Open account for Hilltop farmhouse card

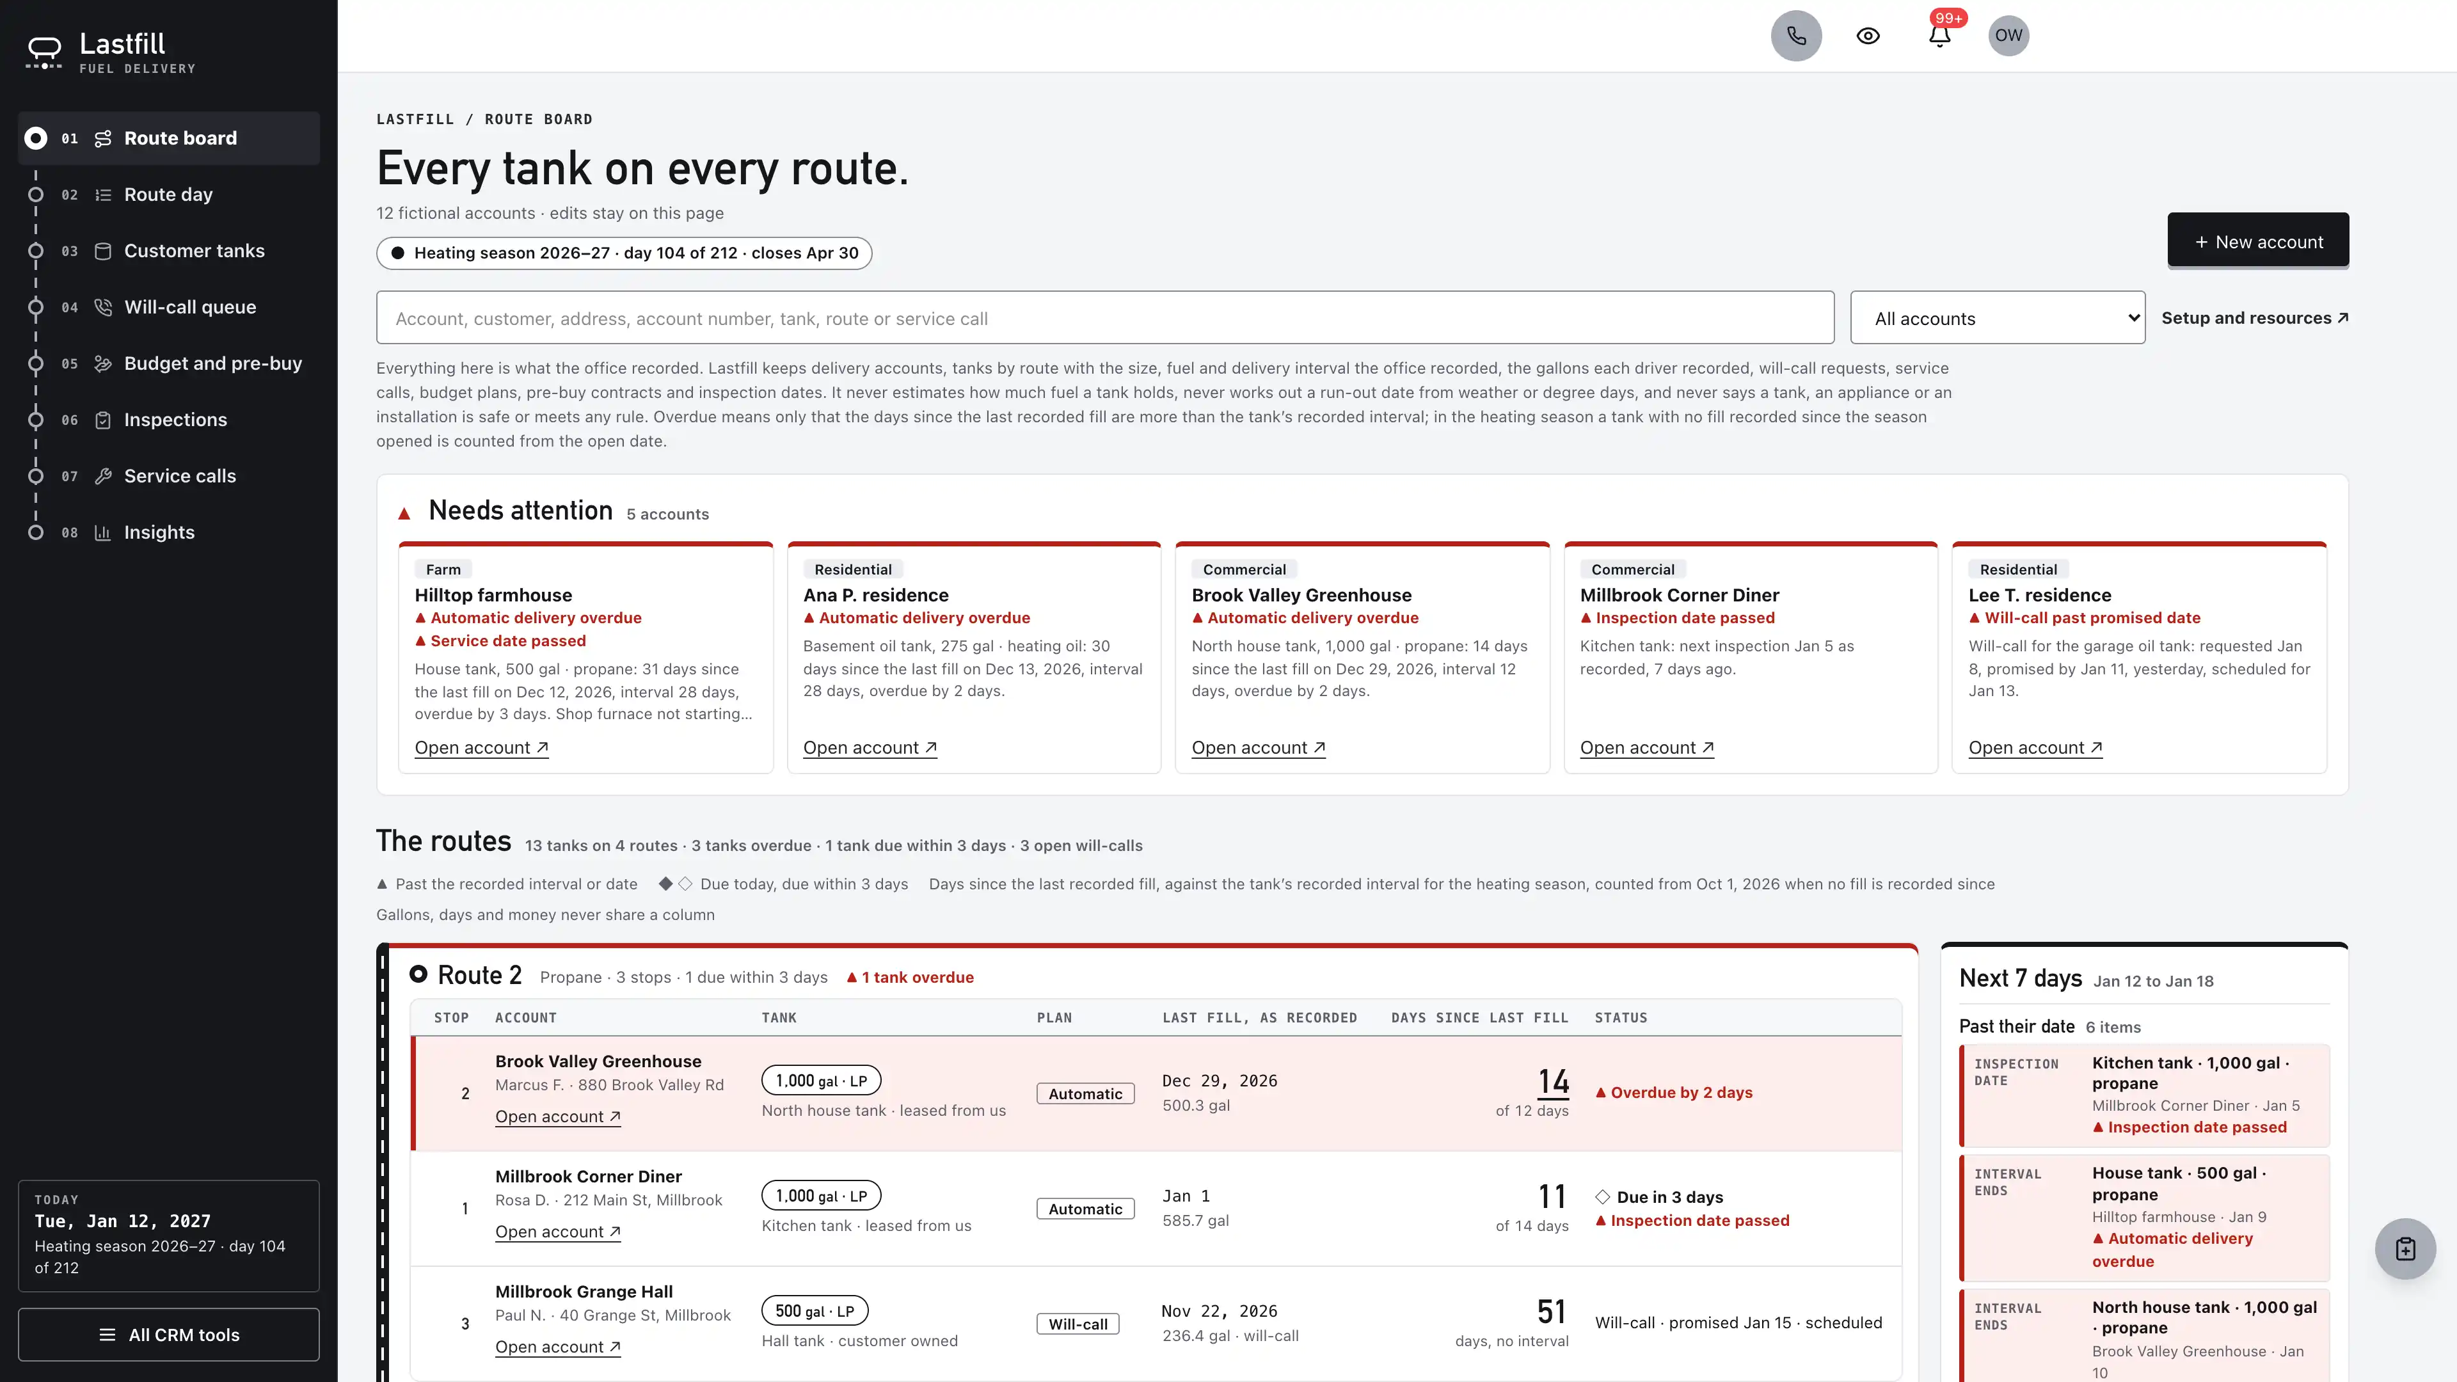point(481,748)
